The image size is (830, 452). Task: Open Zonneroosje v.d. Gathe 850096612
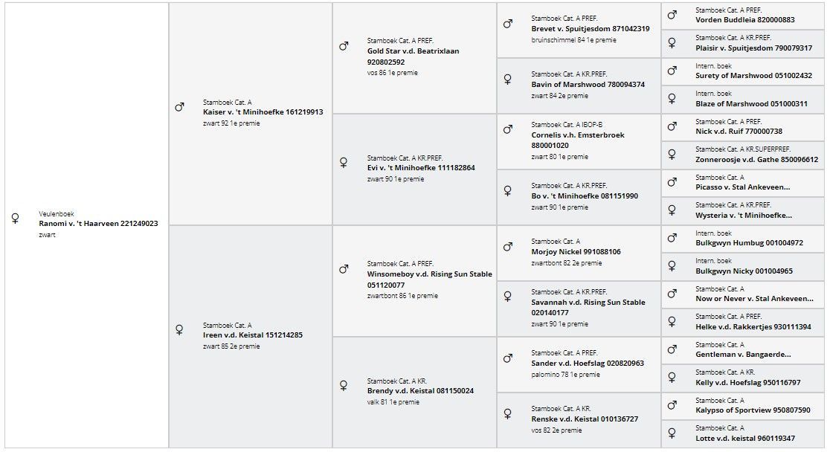[757, 159]
